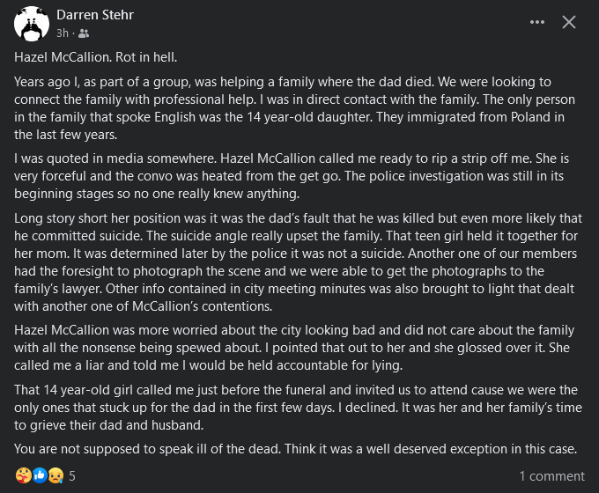Viewport: 599px width, 493px height.
Task: Open the Darren Stehr profile name link
Action: pyautogui.click(x=95, y=16)
